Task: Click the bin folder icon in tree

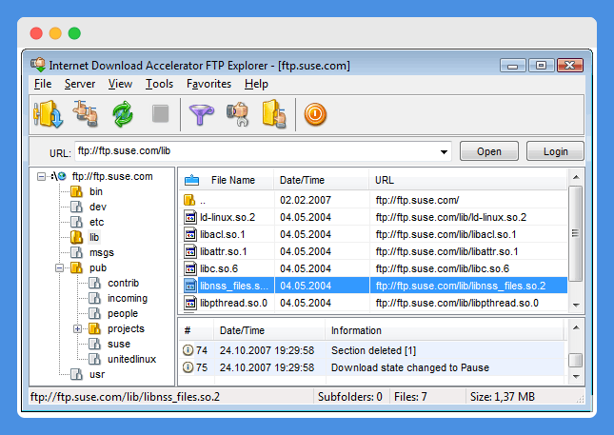Action: pyautogui.click(x=77, y=191)
